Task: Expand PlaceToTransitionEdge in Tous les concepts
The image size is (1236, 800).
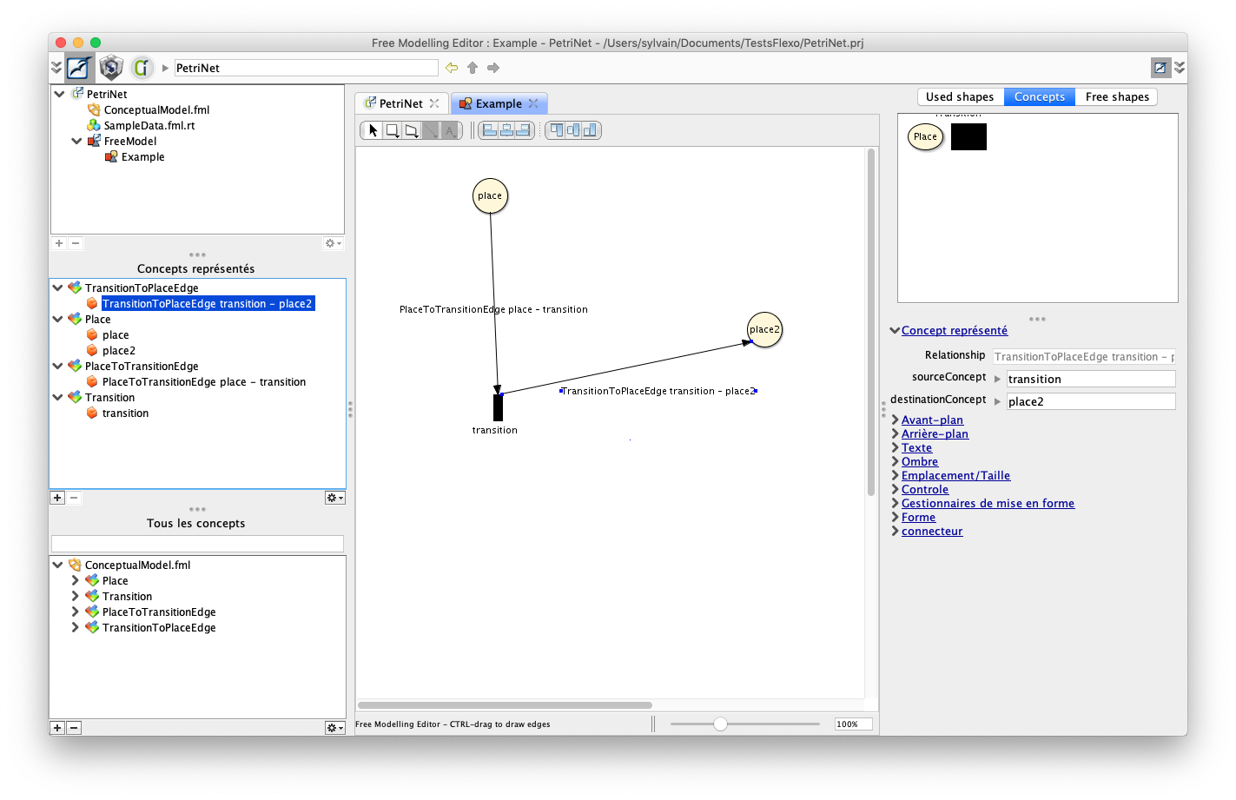Action: tap(75, 612)
